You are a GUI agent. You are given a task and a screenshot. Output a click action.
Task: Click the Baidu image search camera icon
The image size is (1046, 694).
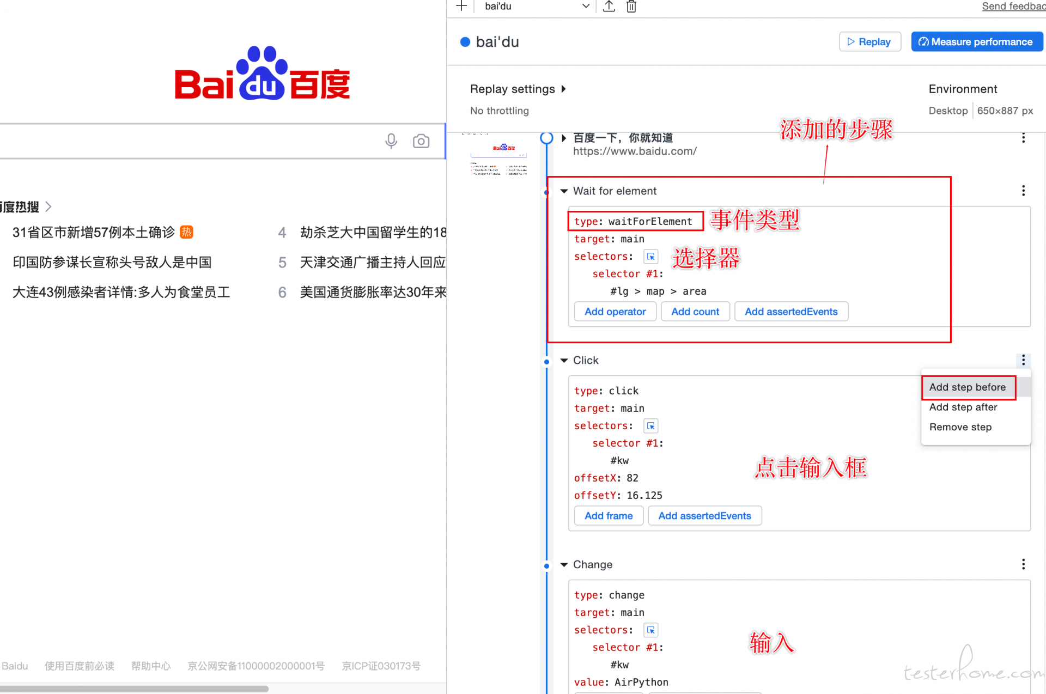tap(421, 141)
